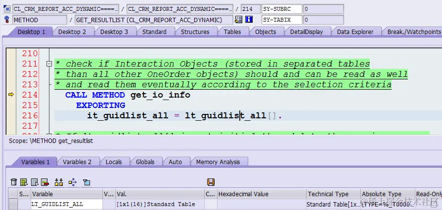This screenshot has height=210, width=442.
Task: Click the filter-funnel layout icon in variables toolbar
Action: point(87,182)
